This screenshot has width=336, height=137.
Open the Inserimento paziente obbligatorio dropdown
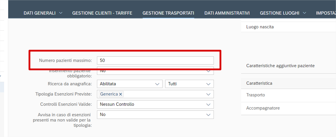208,71
